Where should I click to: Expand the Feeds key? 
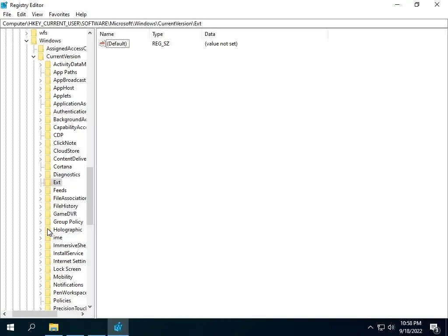40,191
